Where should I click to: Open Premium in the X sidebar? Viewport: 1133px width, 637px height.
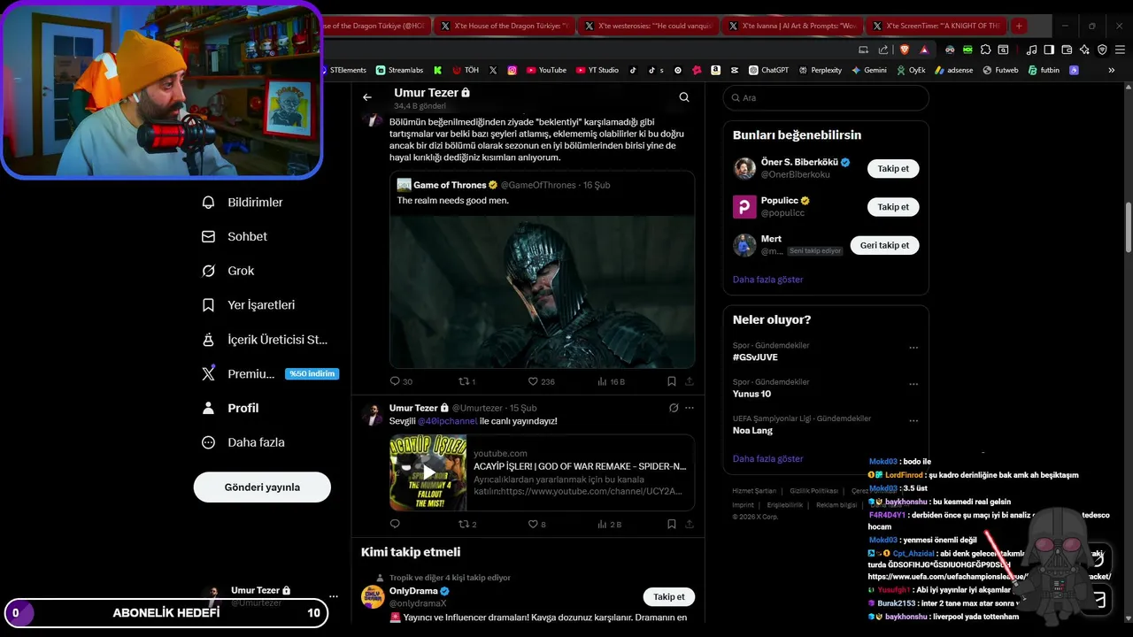pyautogui.click(x=270, y=374)
